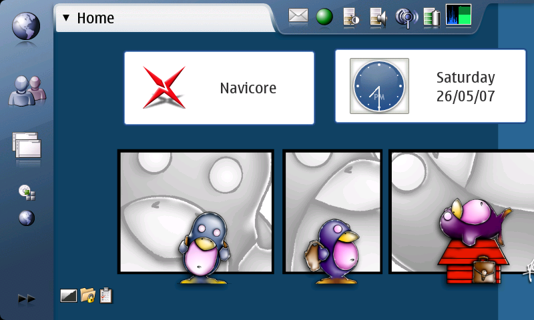
Task: Click the envelope email status icon
Action: [x=298, y=16]
